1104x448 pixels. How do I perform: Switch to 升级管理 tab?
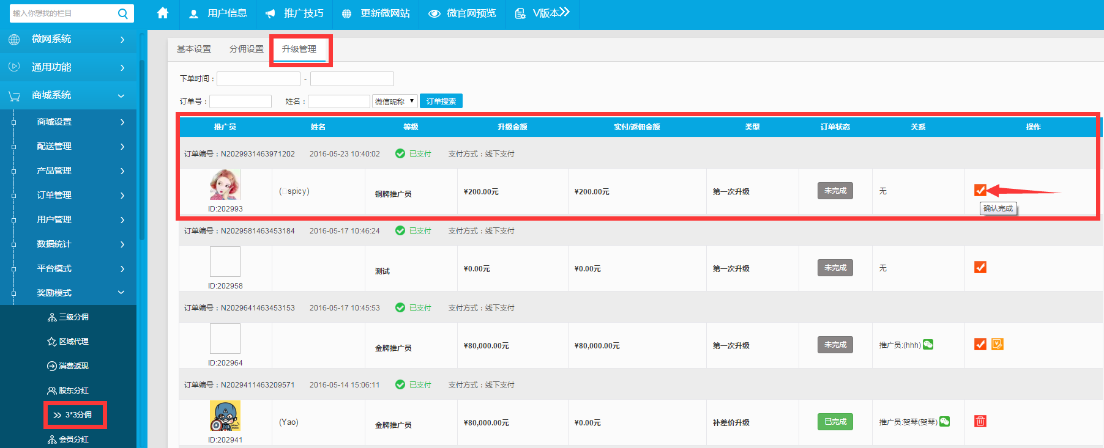point(299,49)
